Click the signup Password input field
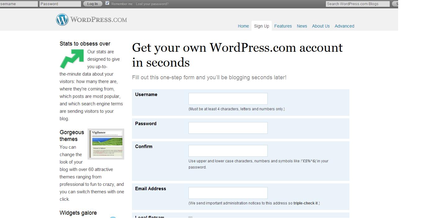Image resolution: width=441 pixels, height=219 pixels. pyautogui.click(x=228, y=128)
